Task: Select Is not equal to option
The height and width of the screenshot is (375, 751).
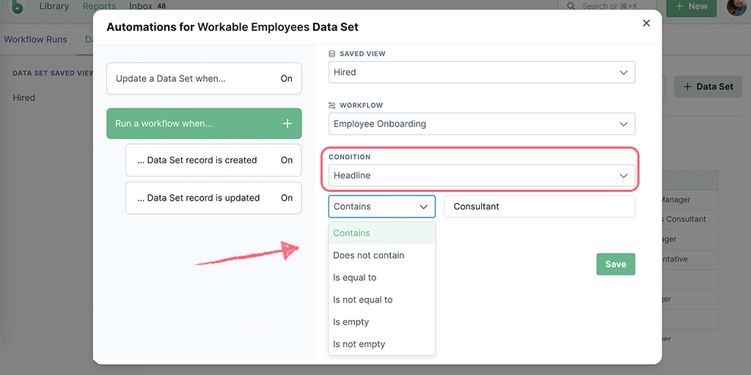Action: pos(381,300)
